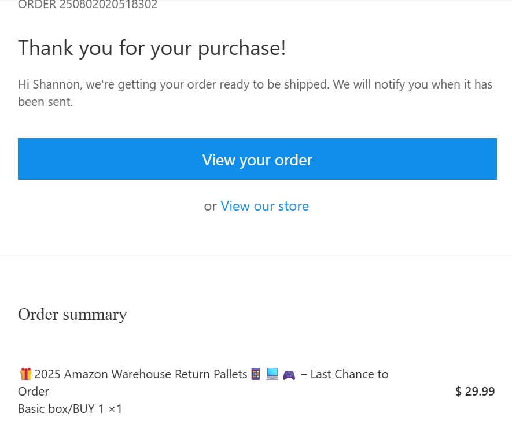Click the word or before store link
Screen dimensions: 512x424
pyautogui.click(x=210, y=207)
